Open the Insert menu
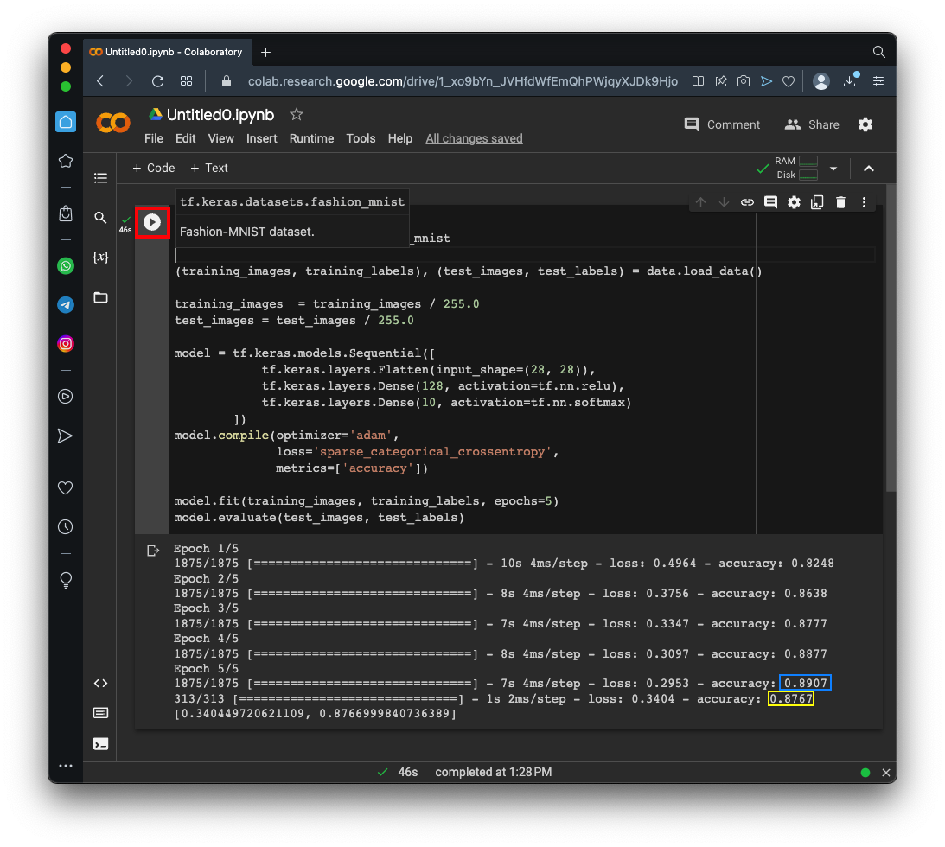Image resolution: width=945 pixels, height=847 pixels. coord(261,138)
